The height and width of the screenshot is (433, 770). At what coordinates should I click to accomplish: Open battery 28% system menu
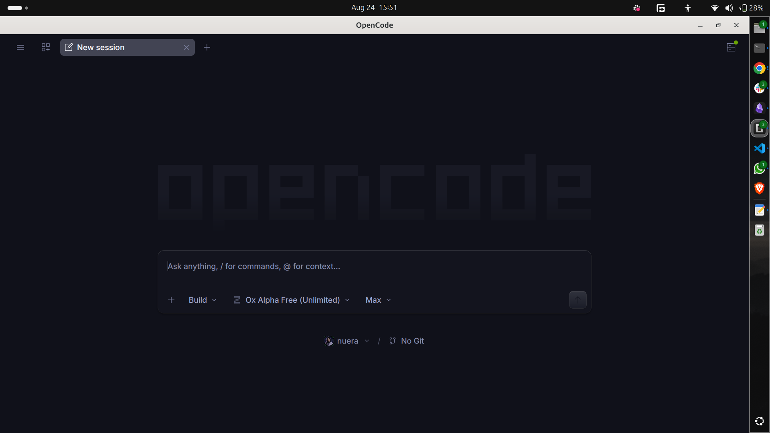pos(752,8)
